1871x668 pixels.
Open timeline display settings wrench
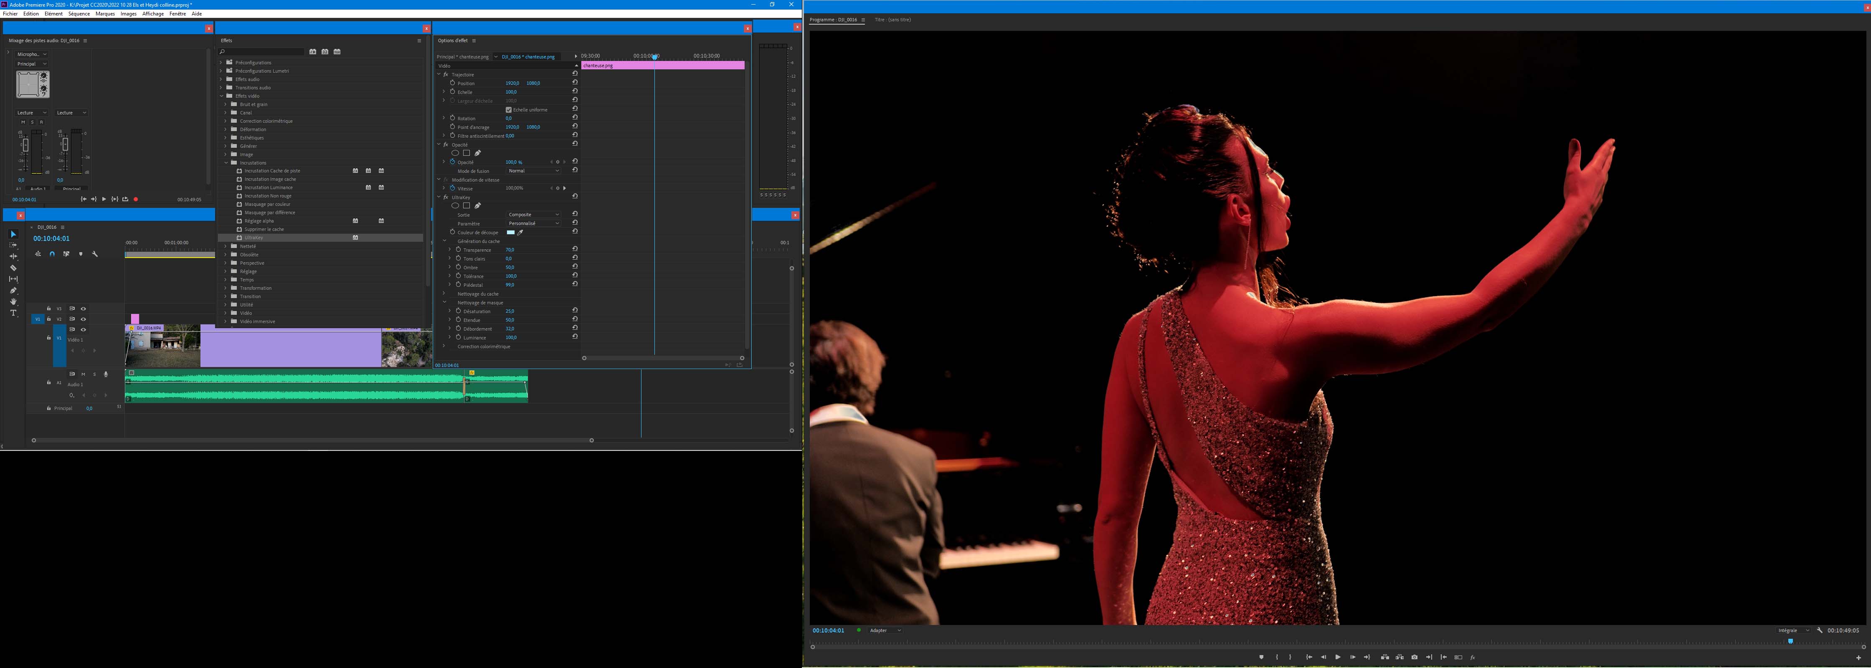(94, 254)
